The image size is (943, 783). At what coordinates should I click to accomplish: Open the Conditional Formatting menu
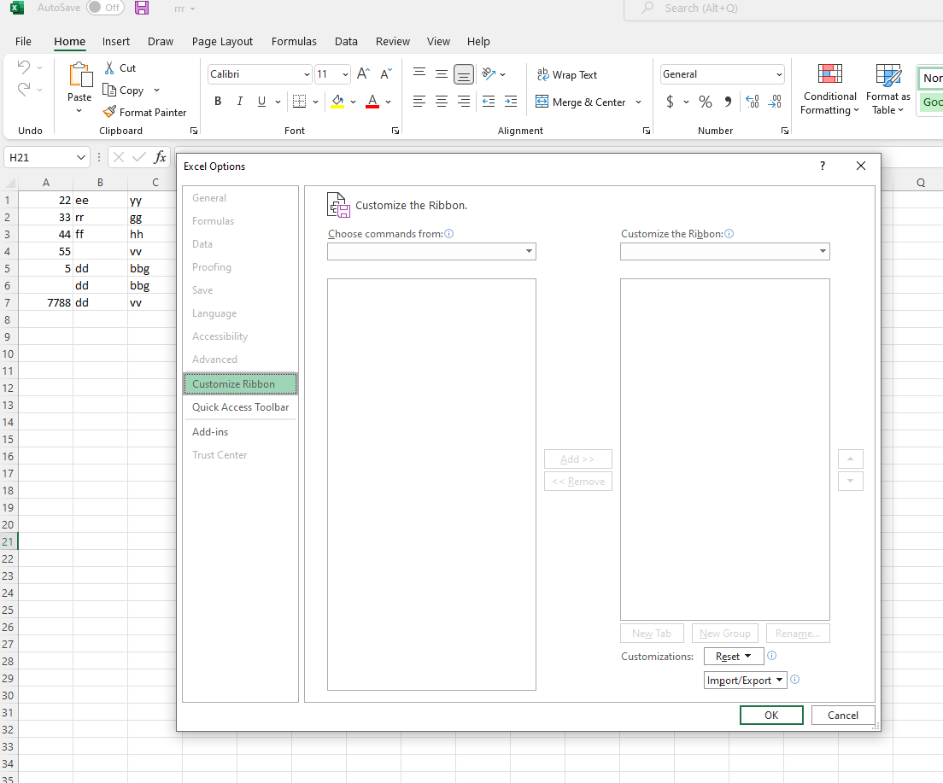[x=829, y=90]
